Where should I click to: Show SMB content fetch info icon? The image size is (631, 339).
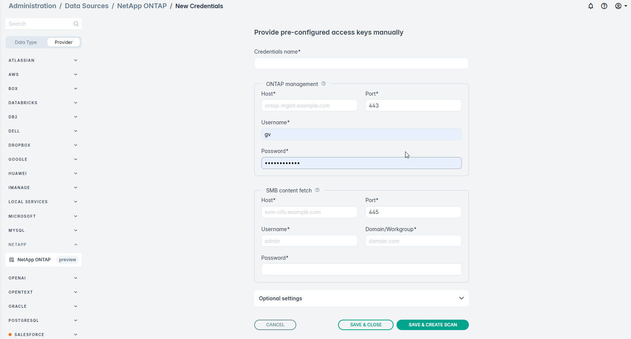(x=317, y=190)
